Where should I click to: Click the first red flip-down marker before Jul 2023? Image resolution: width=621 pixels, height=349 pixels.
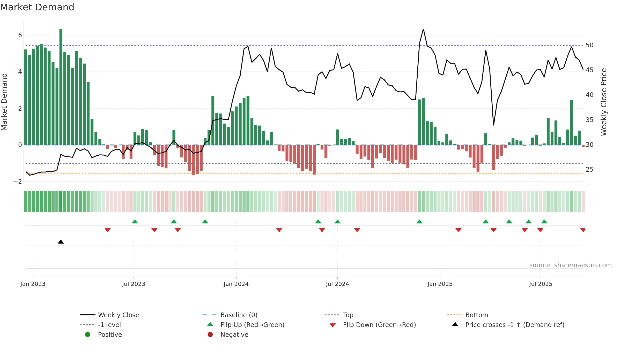(x=108, y=230)
